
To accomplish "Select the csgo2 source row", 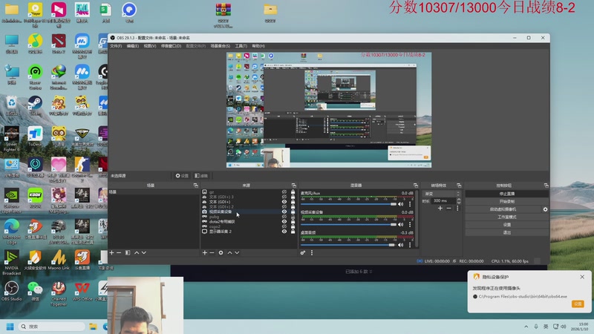I will point(249,226).
